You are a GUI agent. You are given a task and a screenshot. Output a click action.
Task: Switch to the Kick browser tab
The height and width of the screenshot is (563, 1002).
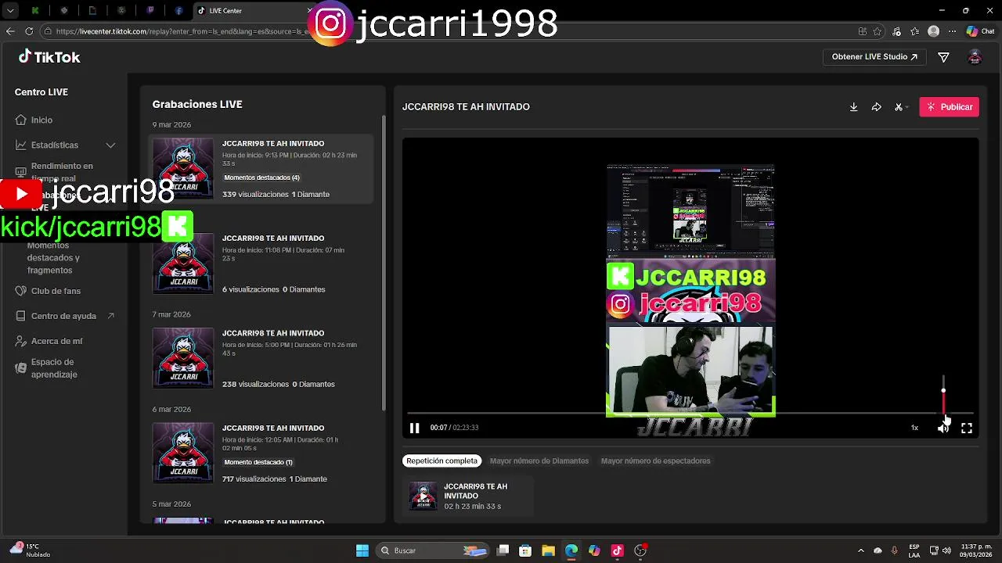(35, 11)
